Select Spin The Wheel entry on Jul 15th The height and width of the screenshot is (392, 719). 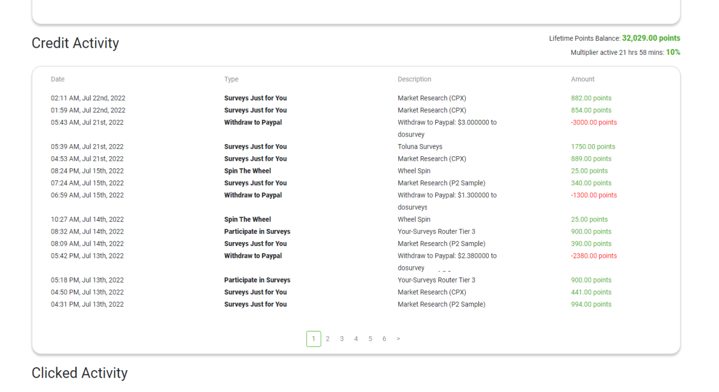click(248, 171)
